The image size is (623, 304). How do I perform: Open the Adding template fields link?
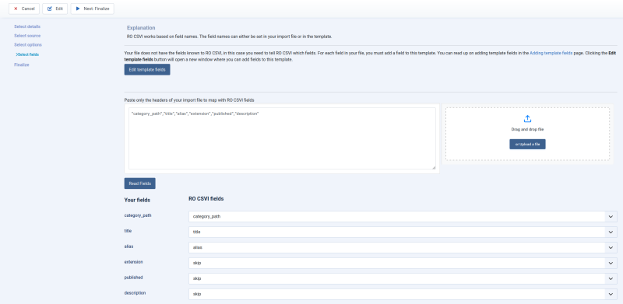click(551, 53)
